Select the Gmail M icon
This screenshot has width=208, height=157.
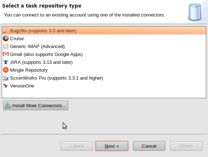(6, 54)
